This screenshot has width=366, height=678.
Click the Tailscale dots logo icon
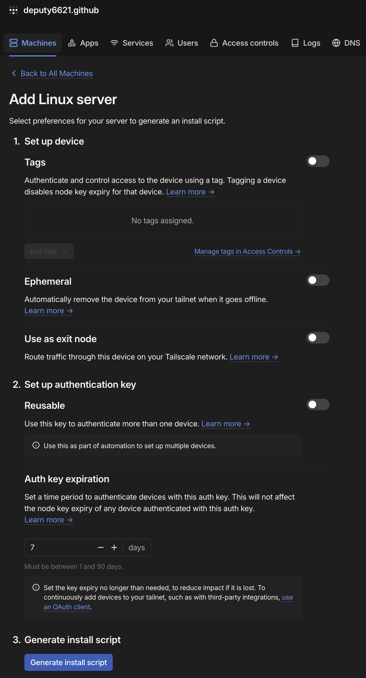click(13, 10)
